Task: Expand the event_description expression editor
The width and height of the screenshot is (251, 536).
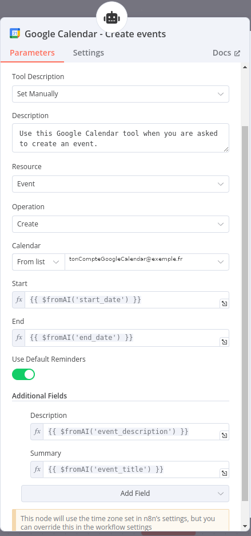Action: pos(224,435)
